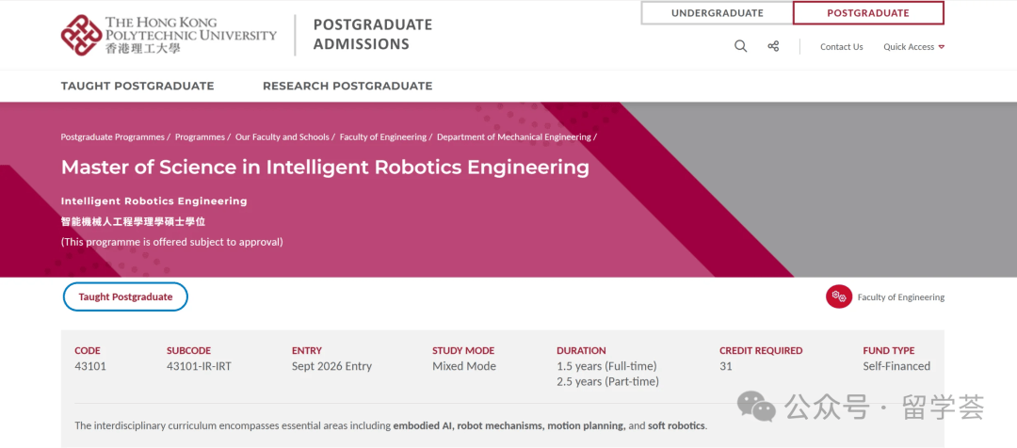Select the Postgraduate tab

tap(868, 13)
